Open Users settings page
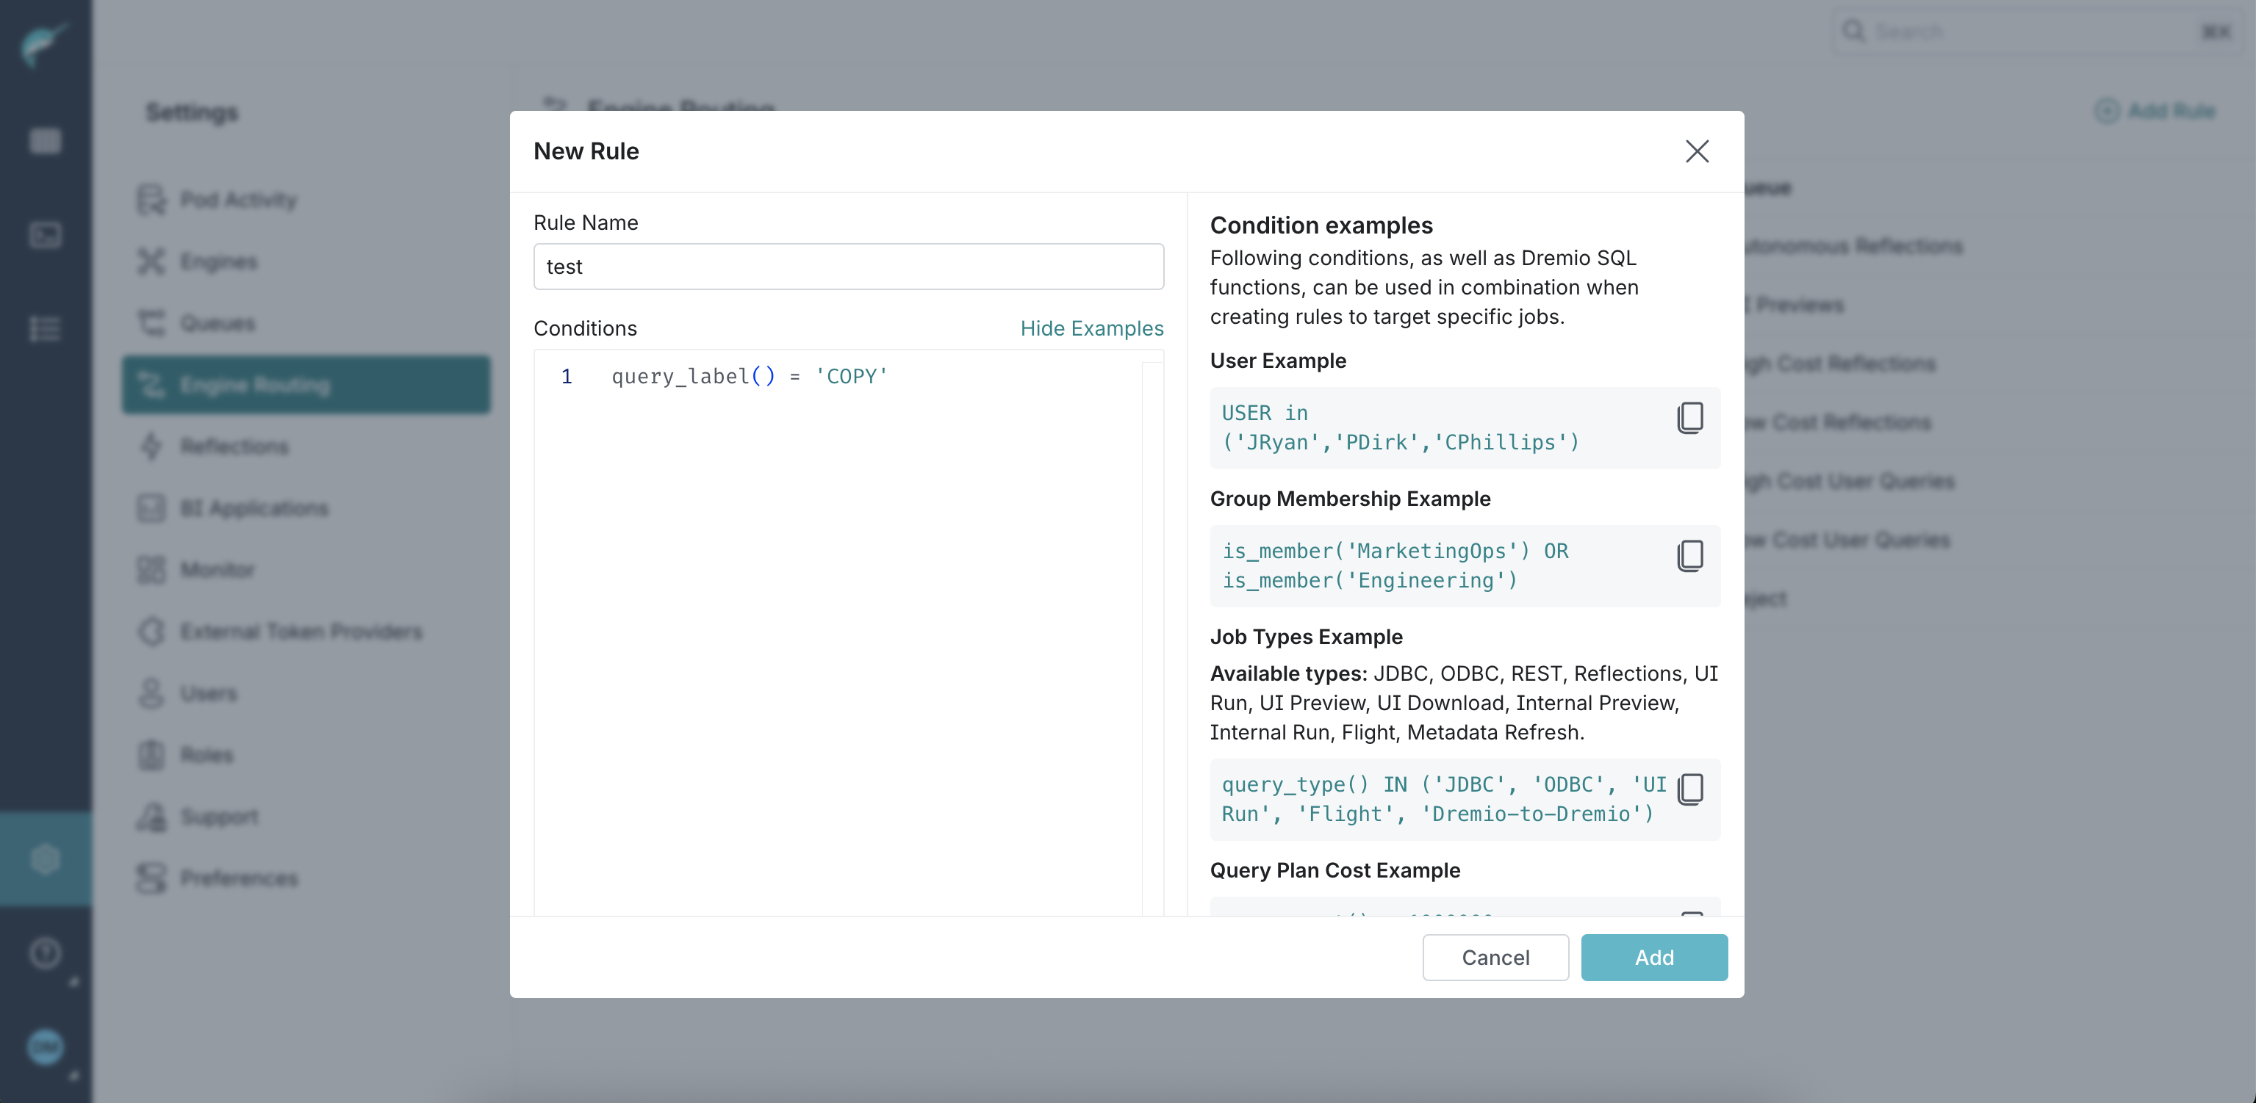The width and height of the screenshot is (2256, 1103). (x=209, y=693)
